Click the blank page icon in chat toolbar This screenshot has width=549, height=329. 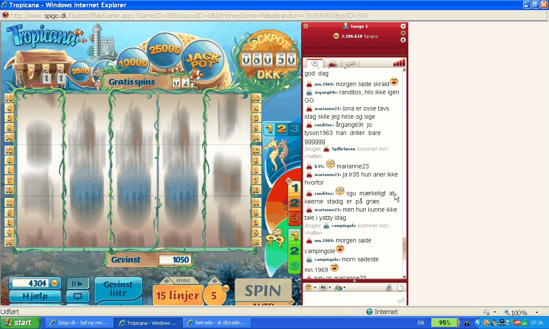pos(400,287)
